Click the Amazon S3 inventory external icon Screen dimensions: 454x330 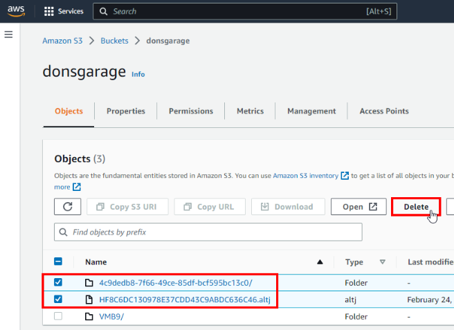[x=345, y=176]
